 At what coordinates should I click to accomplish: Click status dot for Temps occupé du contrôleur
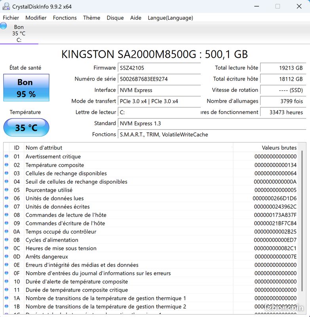point(6,231)
